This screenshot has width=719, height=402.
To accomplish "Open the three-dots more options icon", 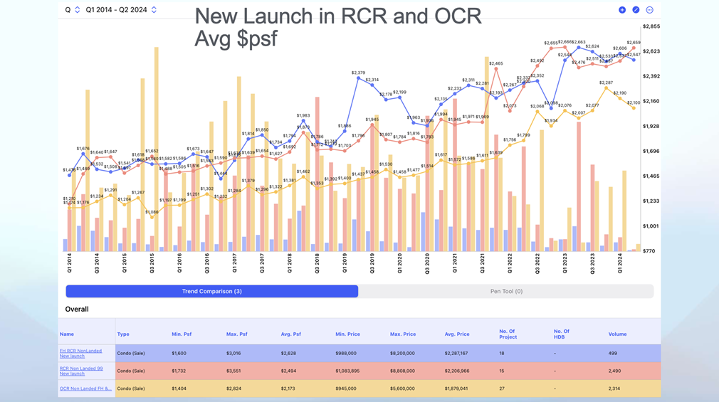I will click(x=649, y=10).
